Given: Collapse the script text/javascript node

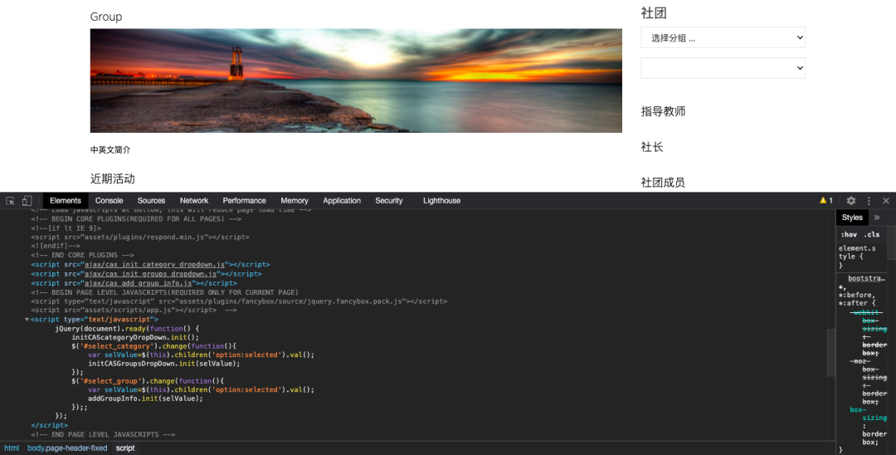Looking at the screenshot, I should point(27,320).
